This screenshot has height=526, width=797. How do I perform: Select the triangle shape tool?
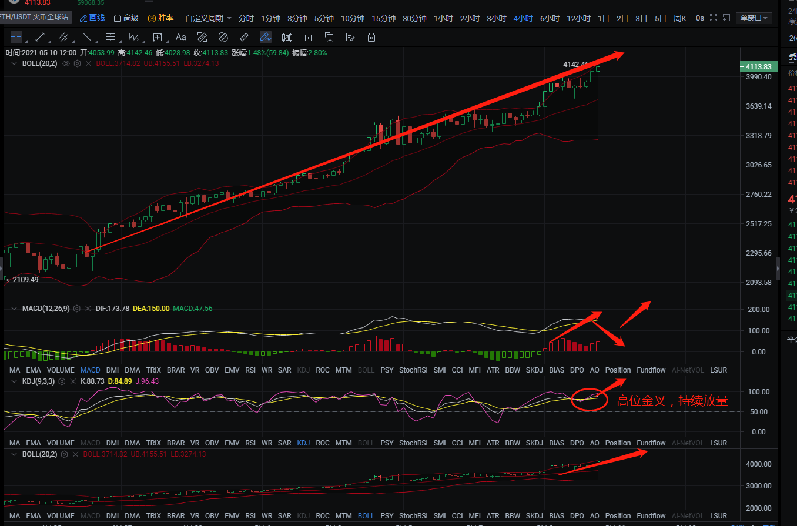87,37
